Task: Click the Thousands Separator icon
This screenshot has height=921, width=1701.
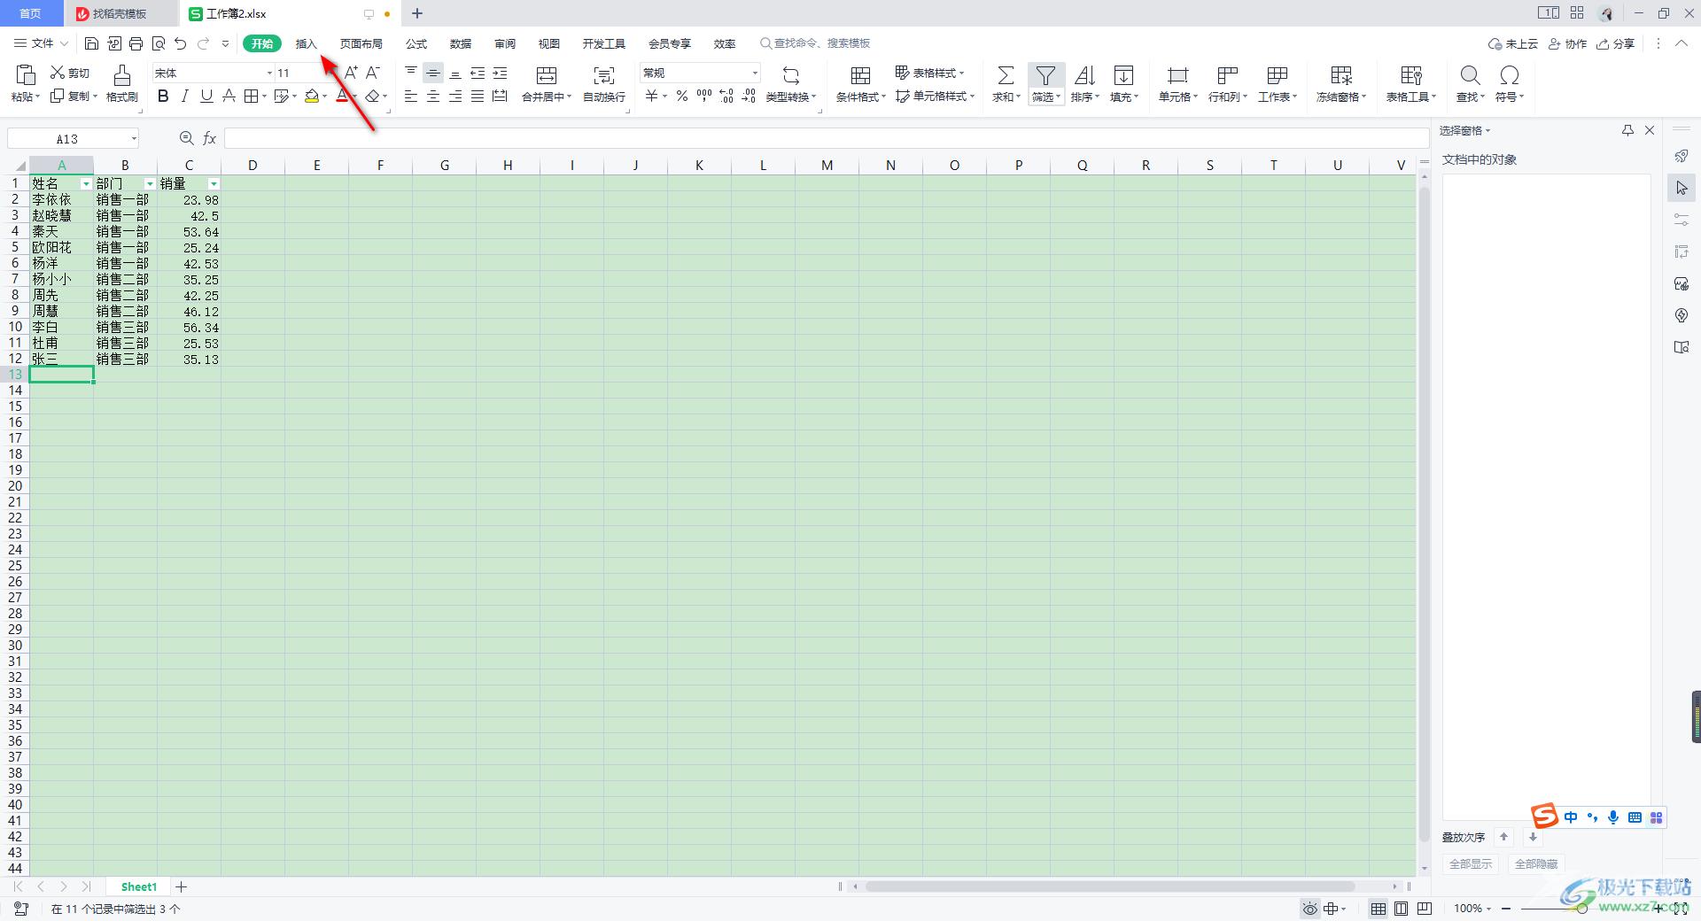Action: coord(704,96)
